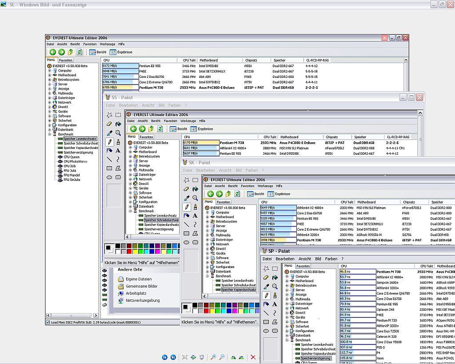Screen dimensions: 455x364
Task: Go to previous image in the picture viewer
Action: coord(164,357)
